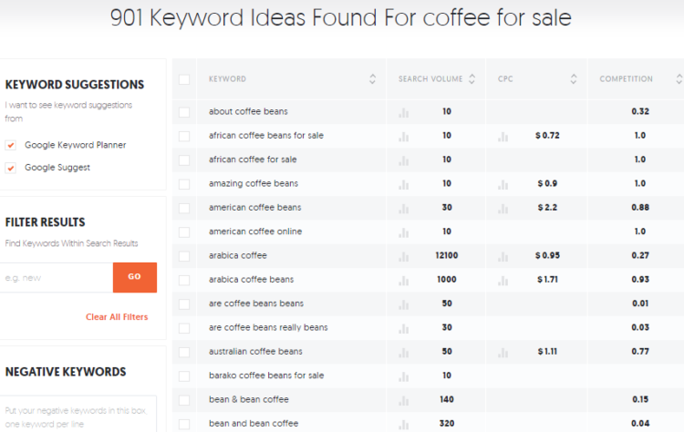684x432 pixels.
Task: Click CPC chart icon for amazing coffee beans
Action: [x=503, y=184]
